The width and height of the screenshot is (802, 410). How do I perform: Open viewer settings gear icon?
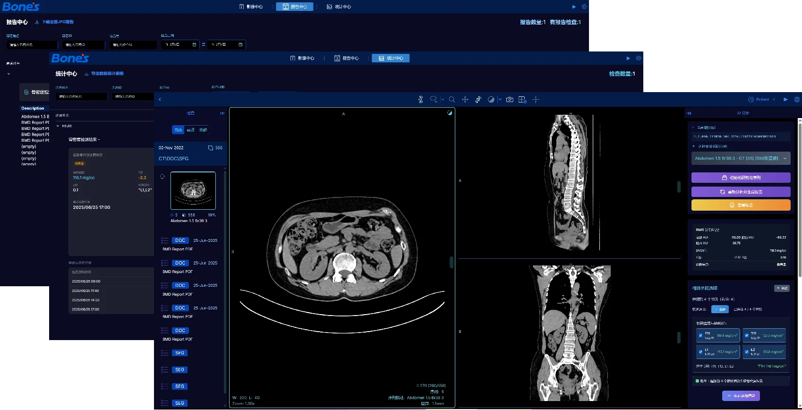click(x=797, y=100)
